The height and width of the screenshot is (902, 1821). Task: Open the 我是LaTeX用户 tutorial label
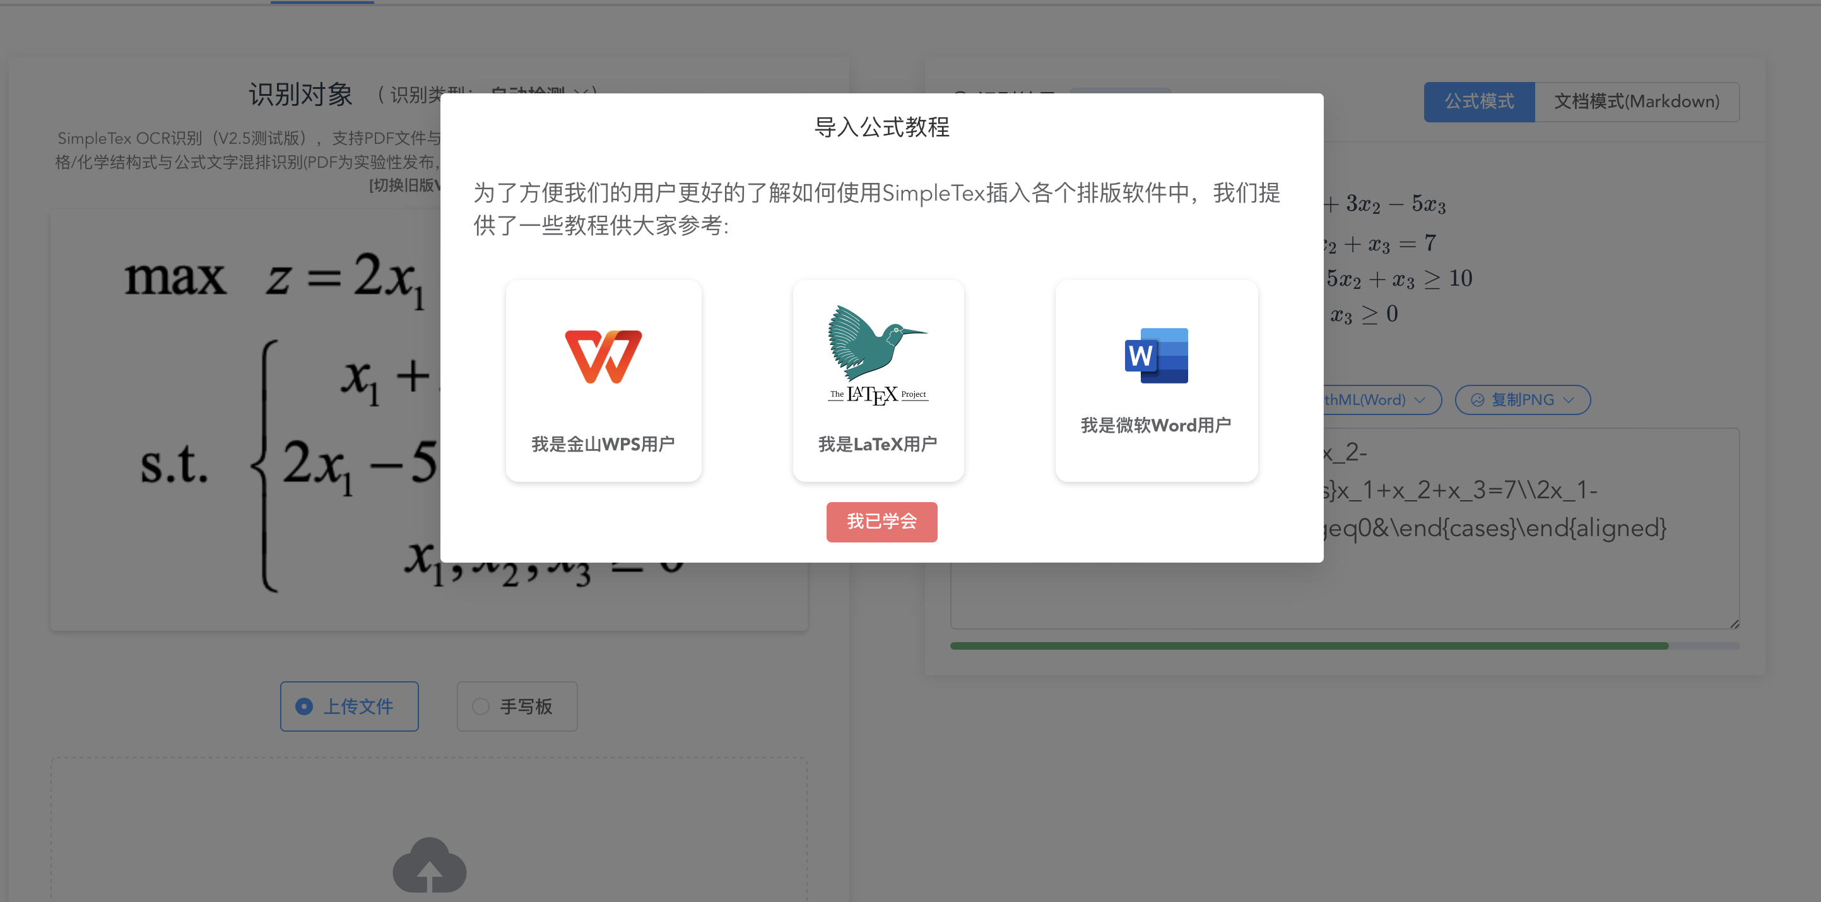click(x=877, y=444)
